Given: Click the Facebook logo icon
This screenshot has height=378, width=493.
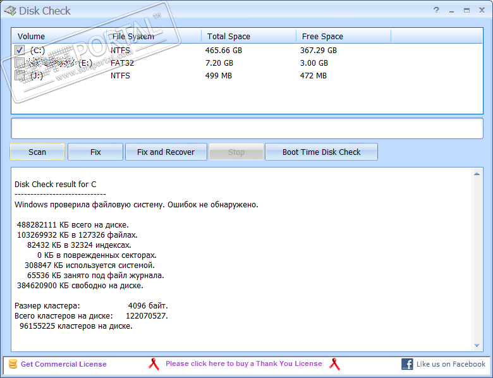Looking at the screenshot, I should (x=407, y=364).
